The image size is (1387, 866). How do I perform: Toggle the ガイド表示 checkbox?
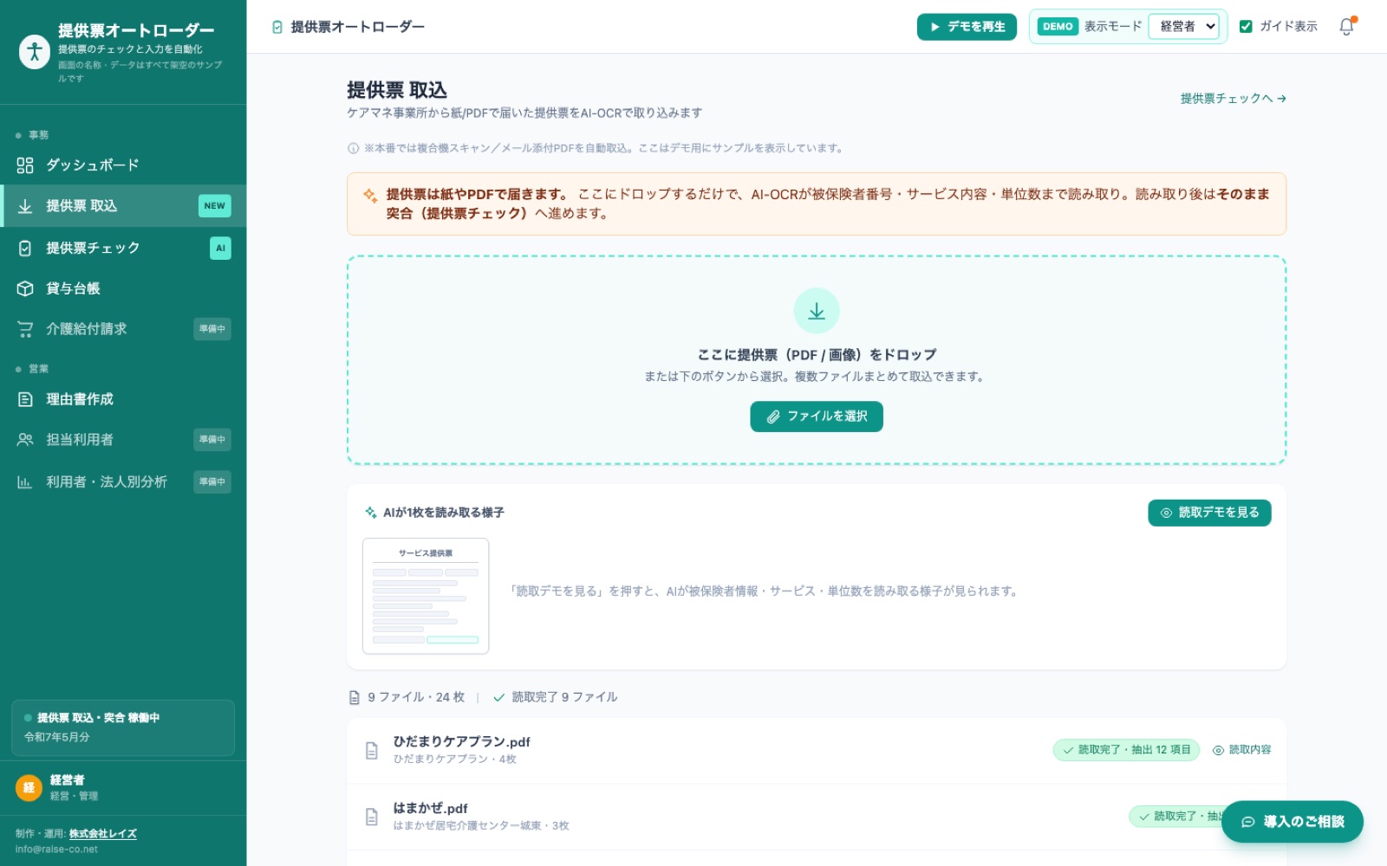tap(1246, 27)
